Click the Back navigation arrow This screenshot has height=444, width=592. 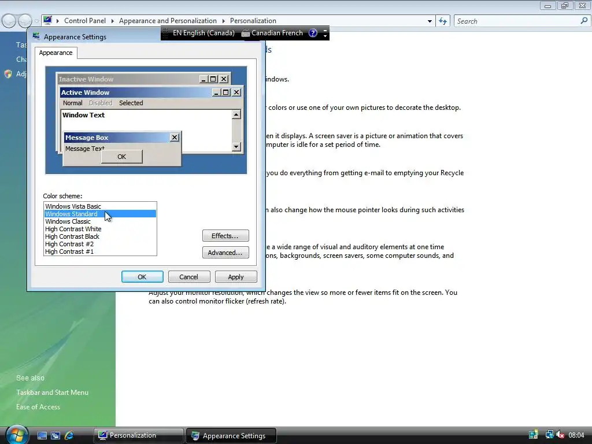click(9, 21)
